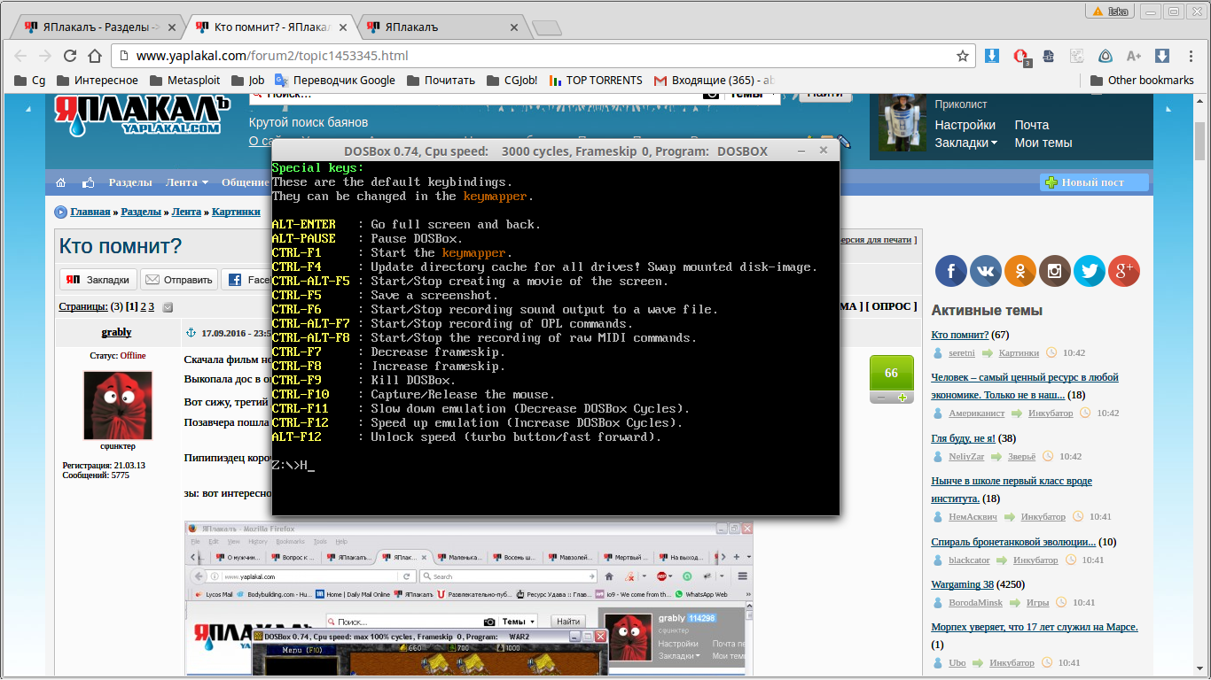
Task: Go back with the browser's back arrow
Action: tap(22, 56)
